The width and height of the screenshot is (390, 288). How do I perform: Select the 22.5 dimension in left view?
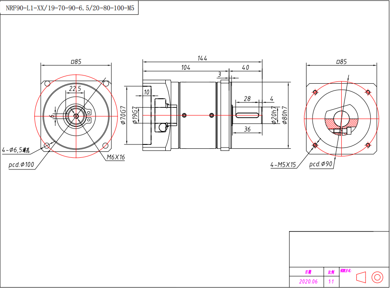(x=75, y=88)
